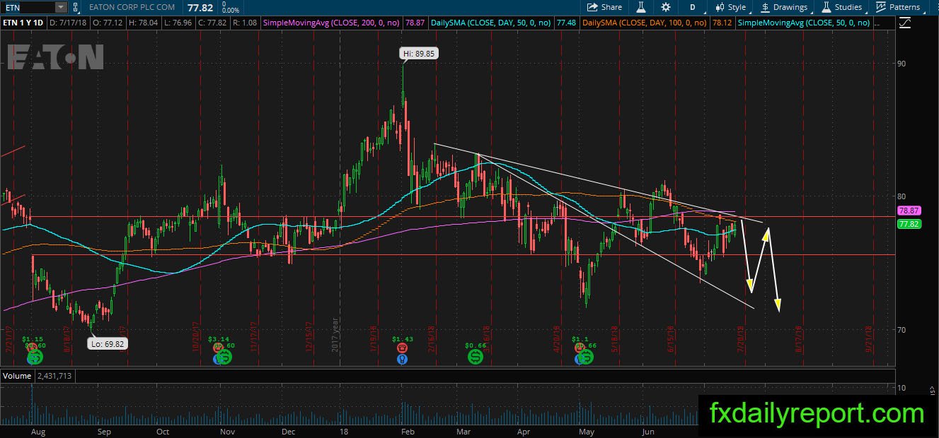Click the Lo: 69.82 price bubble
This screenshot has width=939, height=438.
coord(107,344)
